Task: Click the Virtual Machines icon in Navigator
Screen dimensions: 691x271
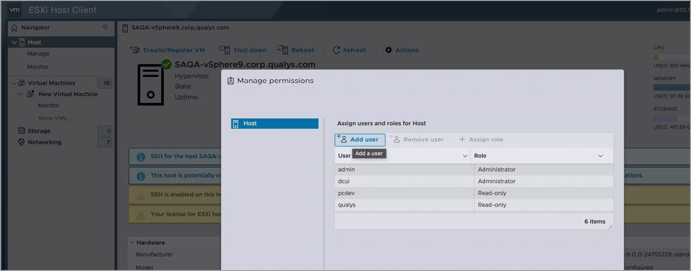Action: [x=21, y=83]
